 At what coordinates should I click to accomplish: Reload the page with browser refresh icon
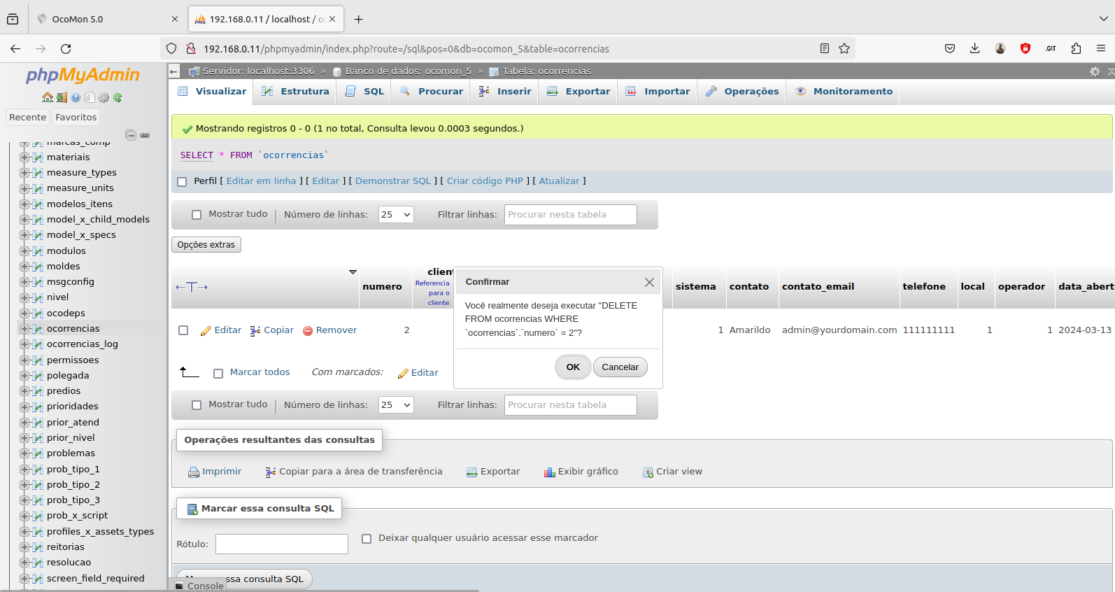click(66, 48)
